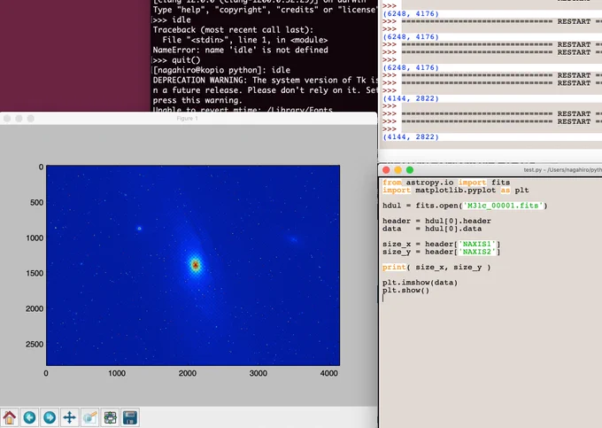Click '[nagahiro@kopio python]: idle' prompt line
Screen dimensions: 602x428
(x=221, y=70)
